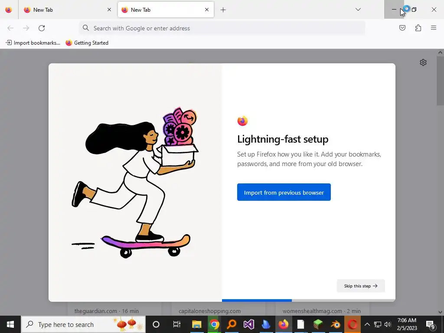Click the search magnifier in address bar

pos(86,28)
